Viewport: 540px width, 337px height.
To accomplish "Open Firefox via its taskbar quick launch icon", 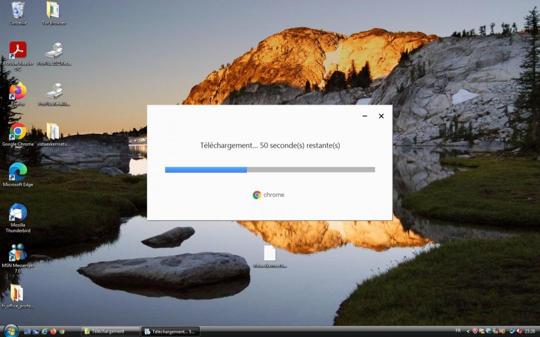I will pos(53,332).
